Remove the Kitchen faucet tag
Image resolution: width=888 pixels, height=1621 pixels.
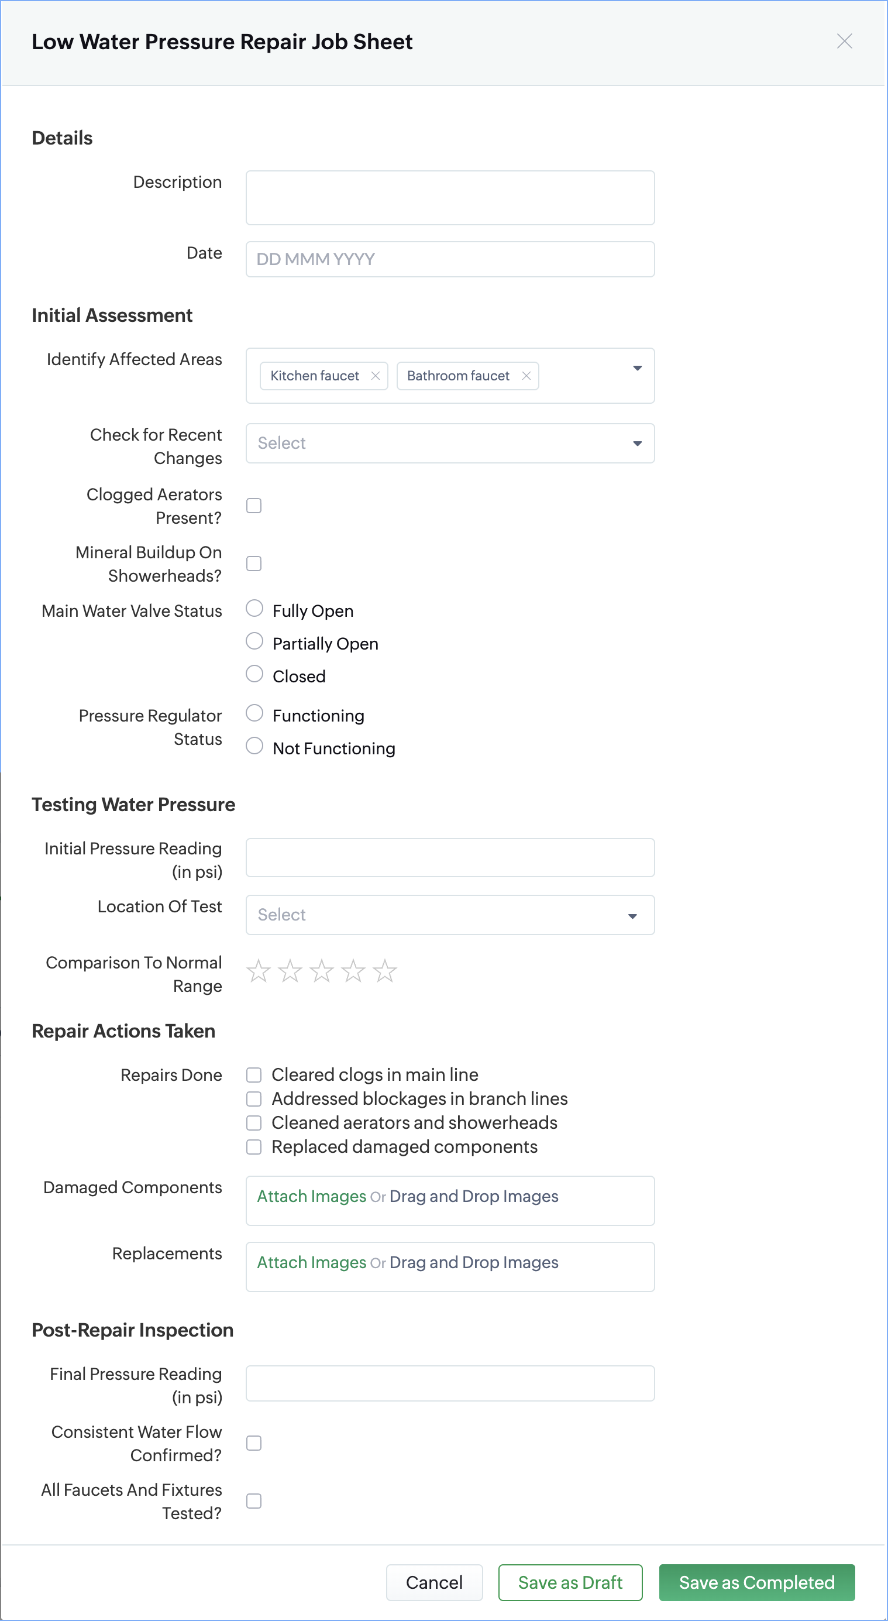376,376
